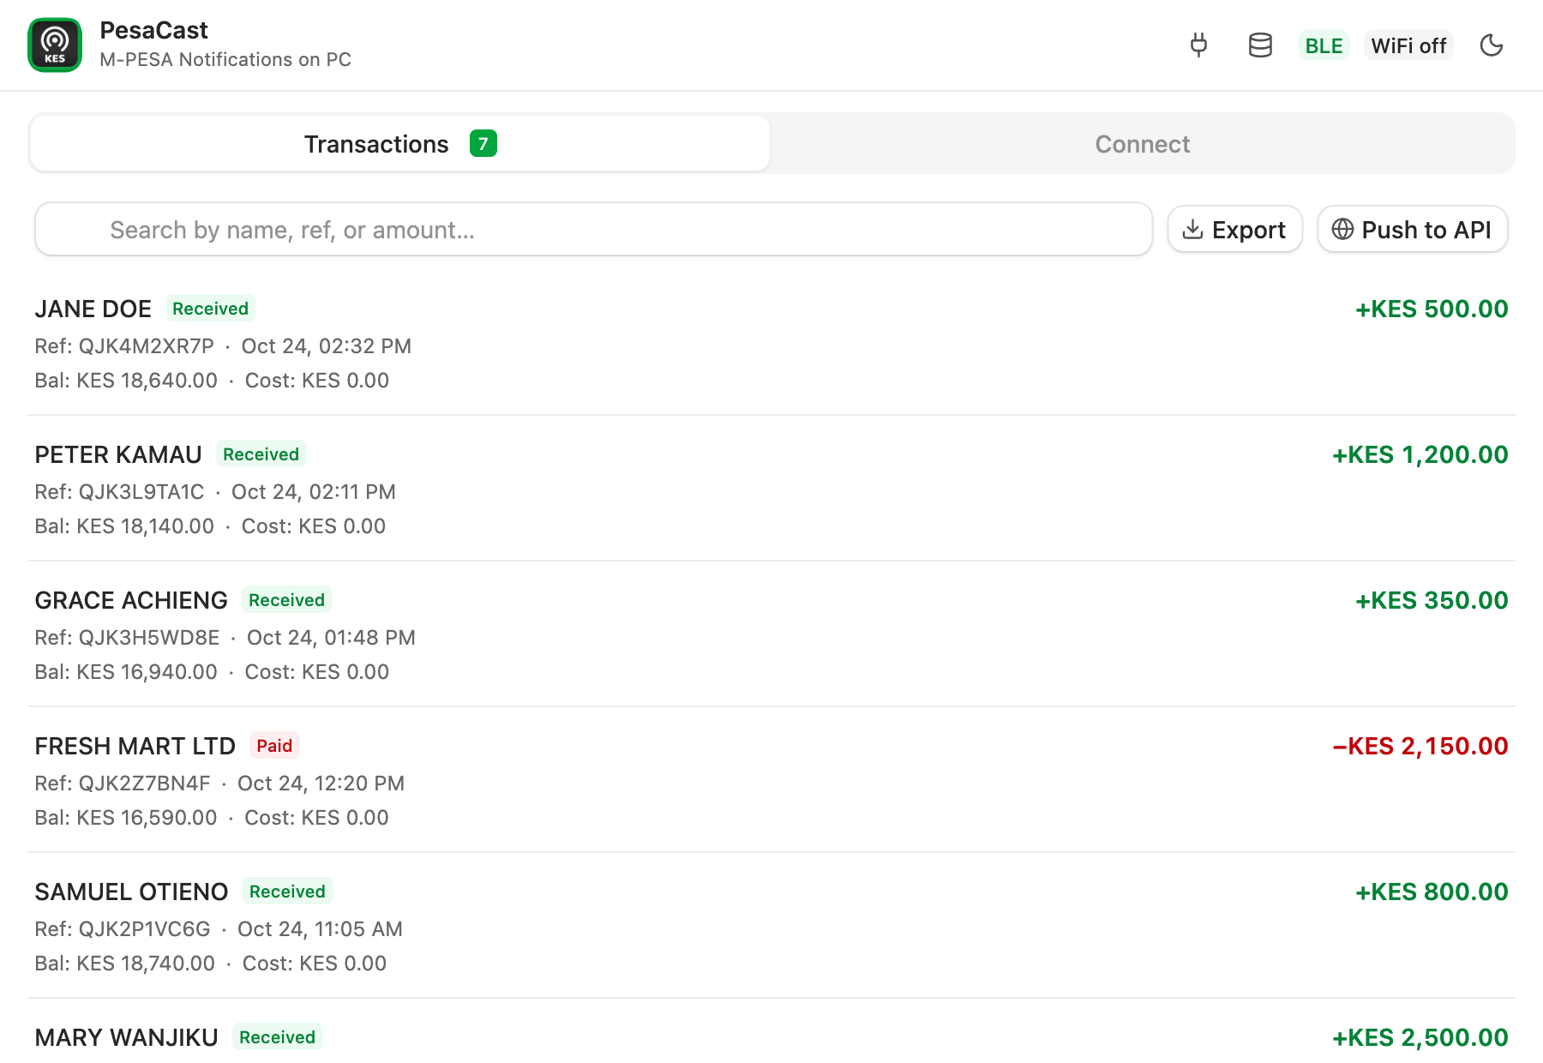
Task: Push transactions to API
Action: [1412, 230]
